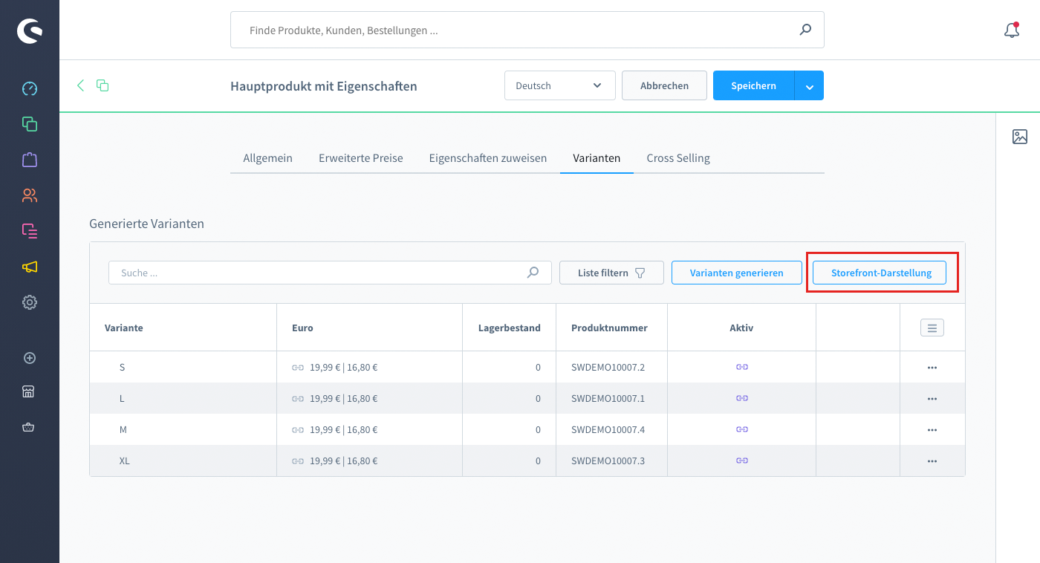The image size is (1040, 563).
Task: Open the Dashboard speedometer icon
Action: pos(30,88)
